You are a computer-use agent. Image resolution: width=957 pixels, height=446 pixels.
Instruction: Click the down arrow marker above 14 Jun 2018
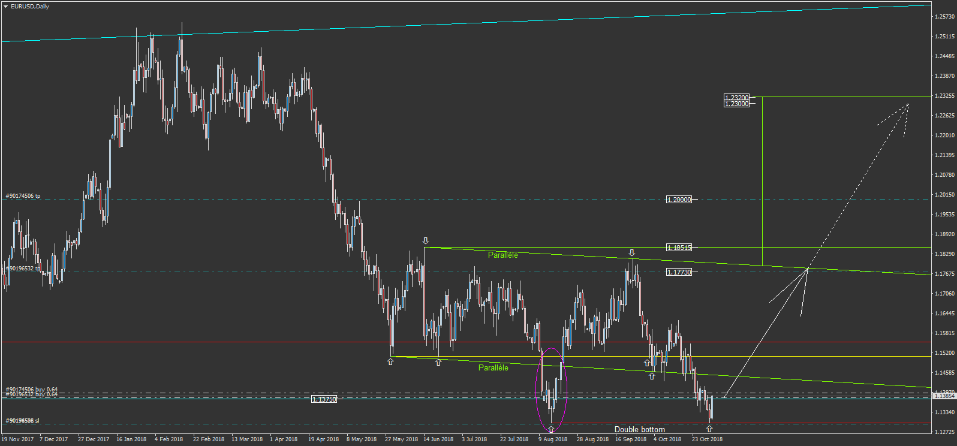pyautogui.click(x=426, y=241)
